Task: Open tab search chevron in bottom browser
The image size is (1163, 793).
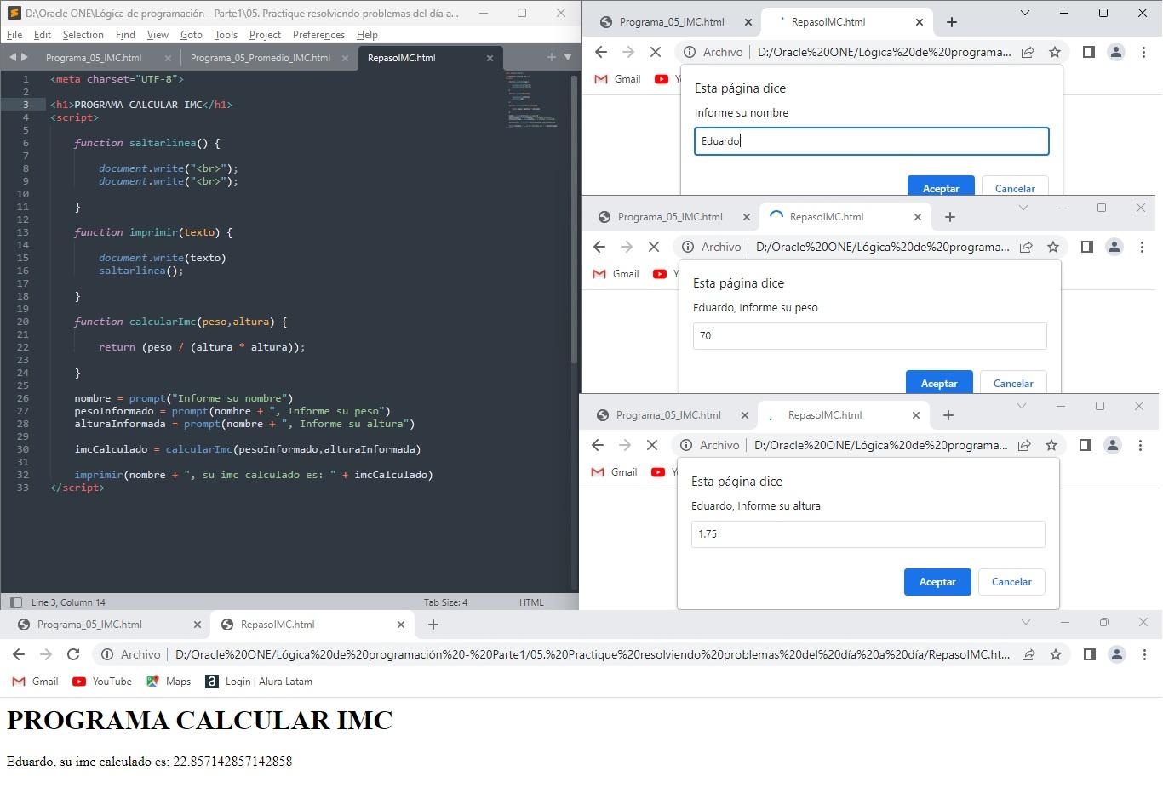Action: click(x=1025, y=622)
